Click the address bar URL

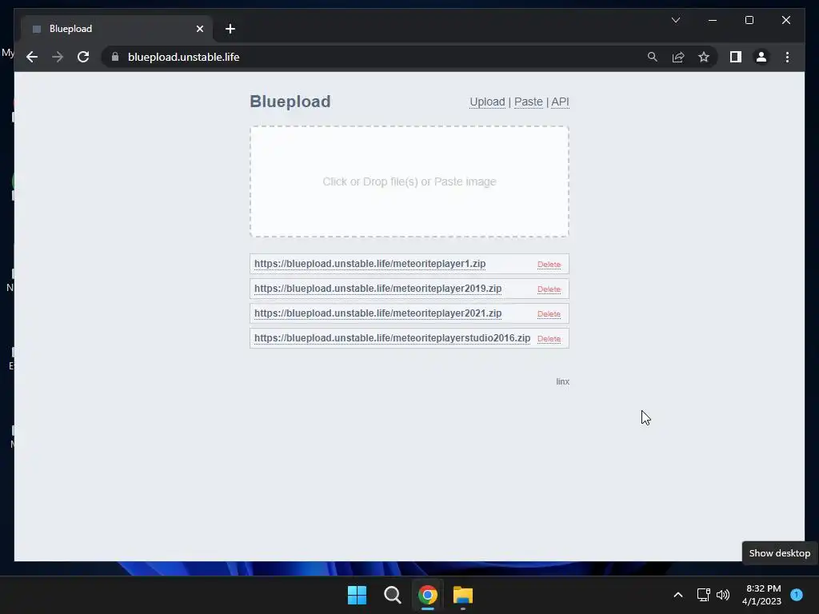[183, 57]
